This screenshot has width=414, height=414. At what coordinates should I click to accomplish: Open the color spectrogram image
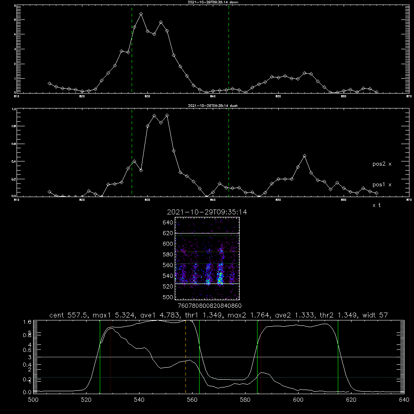point(207,258)
